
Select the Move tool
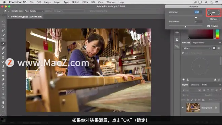click(x=3, y=21)
